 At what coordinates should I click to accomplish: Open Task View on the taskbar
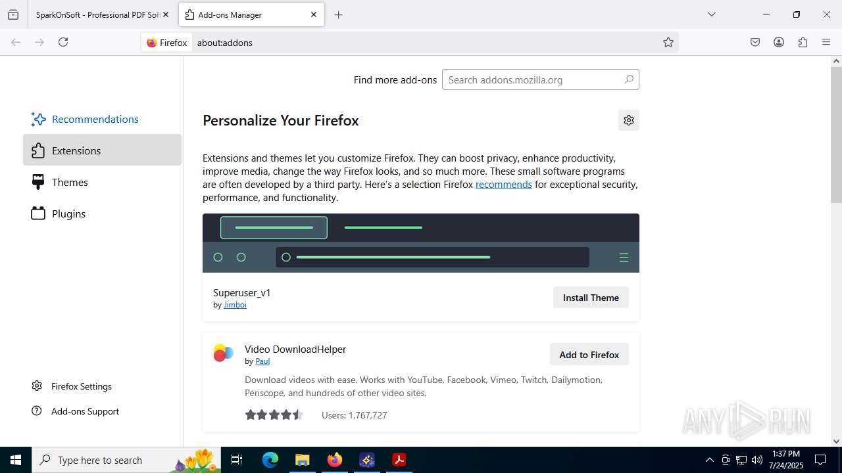click(237, 460)
